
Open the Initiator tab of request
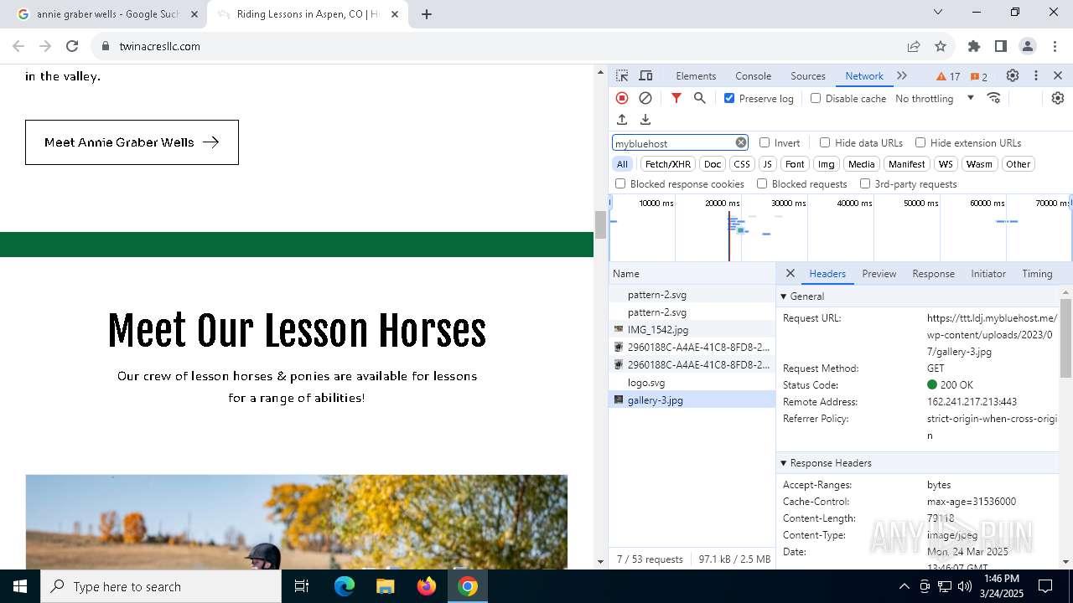(988, 274)
